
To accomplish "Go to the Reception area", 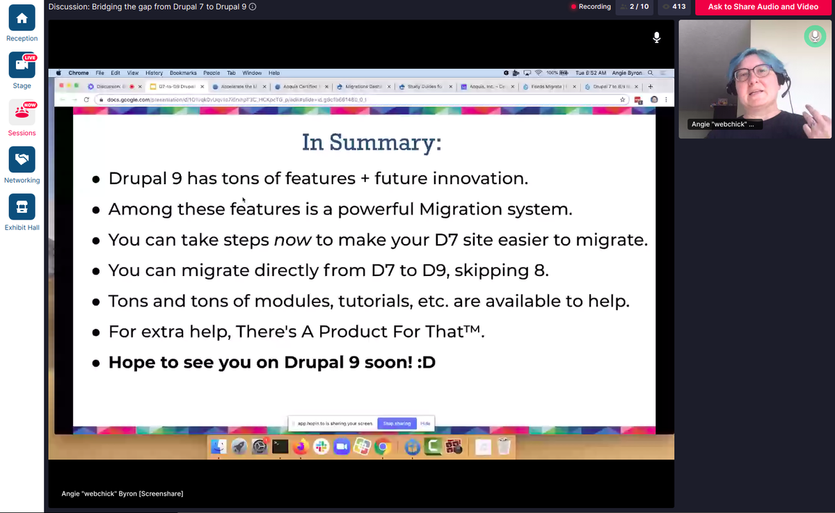I will click(x=22, y=25).
